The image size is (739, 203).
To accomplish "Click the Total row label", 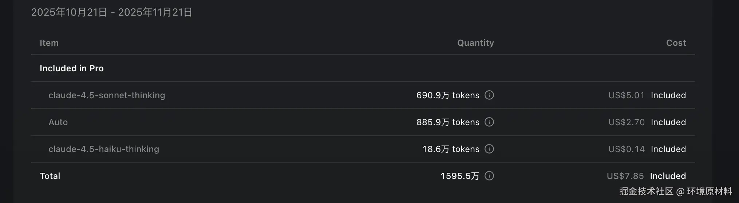I will click(50, 176).
